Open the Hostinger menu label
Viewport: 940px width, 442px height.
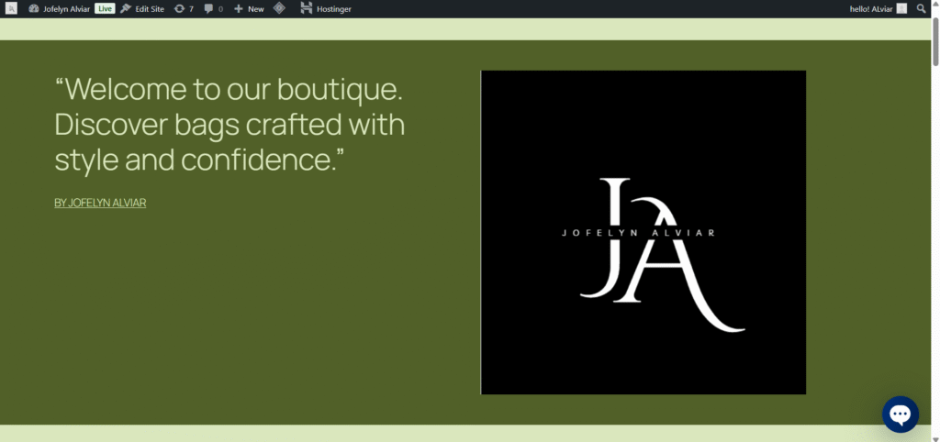[x=333, y=8]
